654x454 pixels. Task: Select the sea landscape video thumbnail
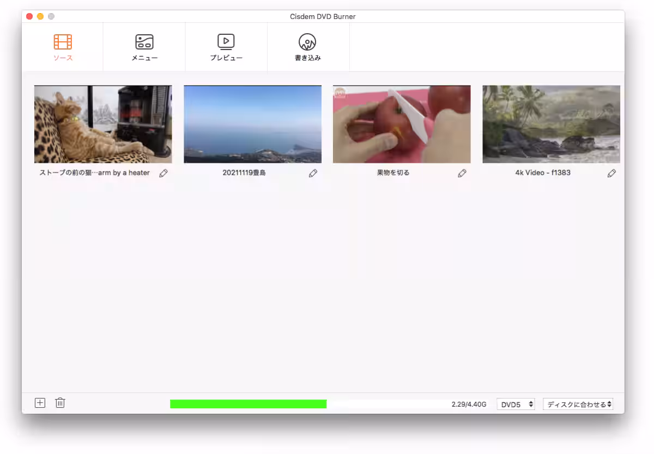[x=252, y=124]
